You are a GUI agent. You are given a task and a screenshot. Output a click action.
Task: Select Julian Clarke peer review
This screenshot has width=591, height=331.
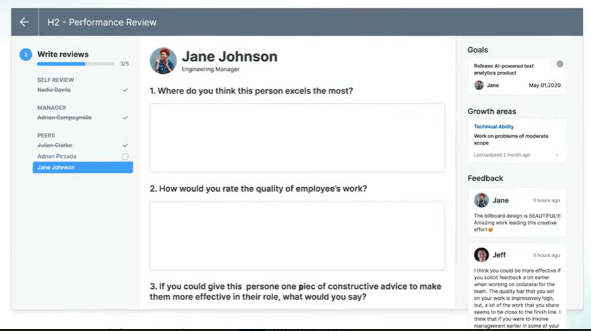coord(54,145)
